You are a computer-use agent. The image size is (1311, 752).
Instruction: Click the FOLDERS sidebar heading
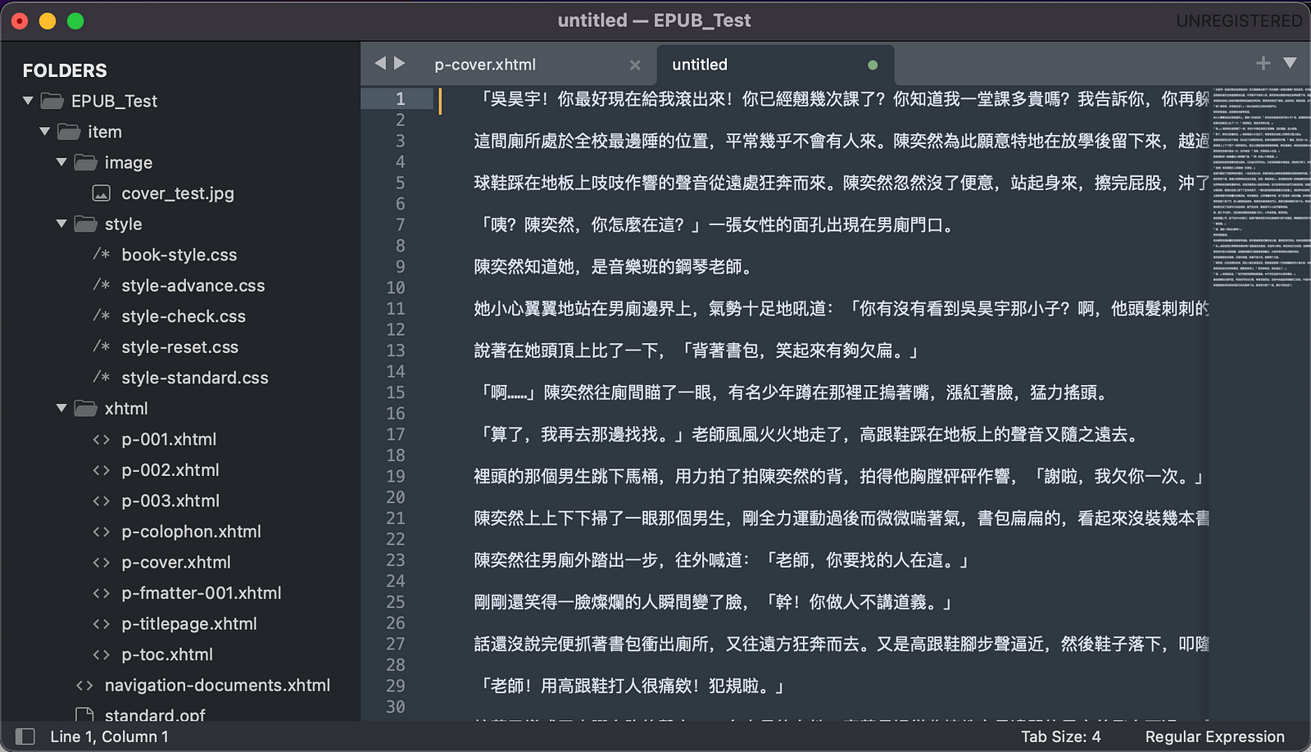click(65, 70)
